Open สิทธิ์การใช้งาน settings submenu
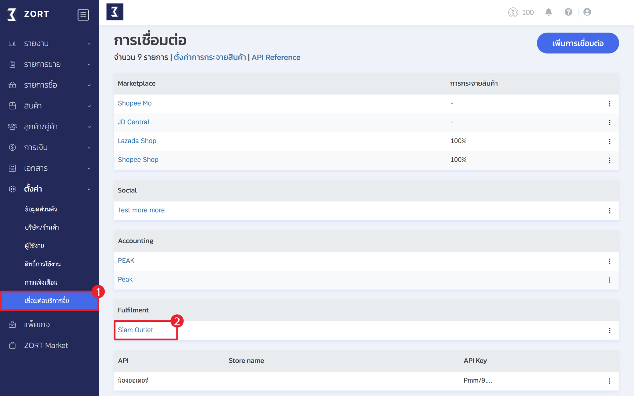Screen dimensions: 634x396 pos(42,264)
